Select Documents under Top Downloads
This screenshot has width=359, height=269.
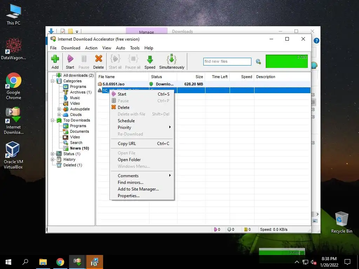click(80, 131)
